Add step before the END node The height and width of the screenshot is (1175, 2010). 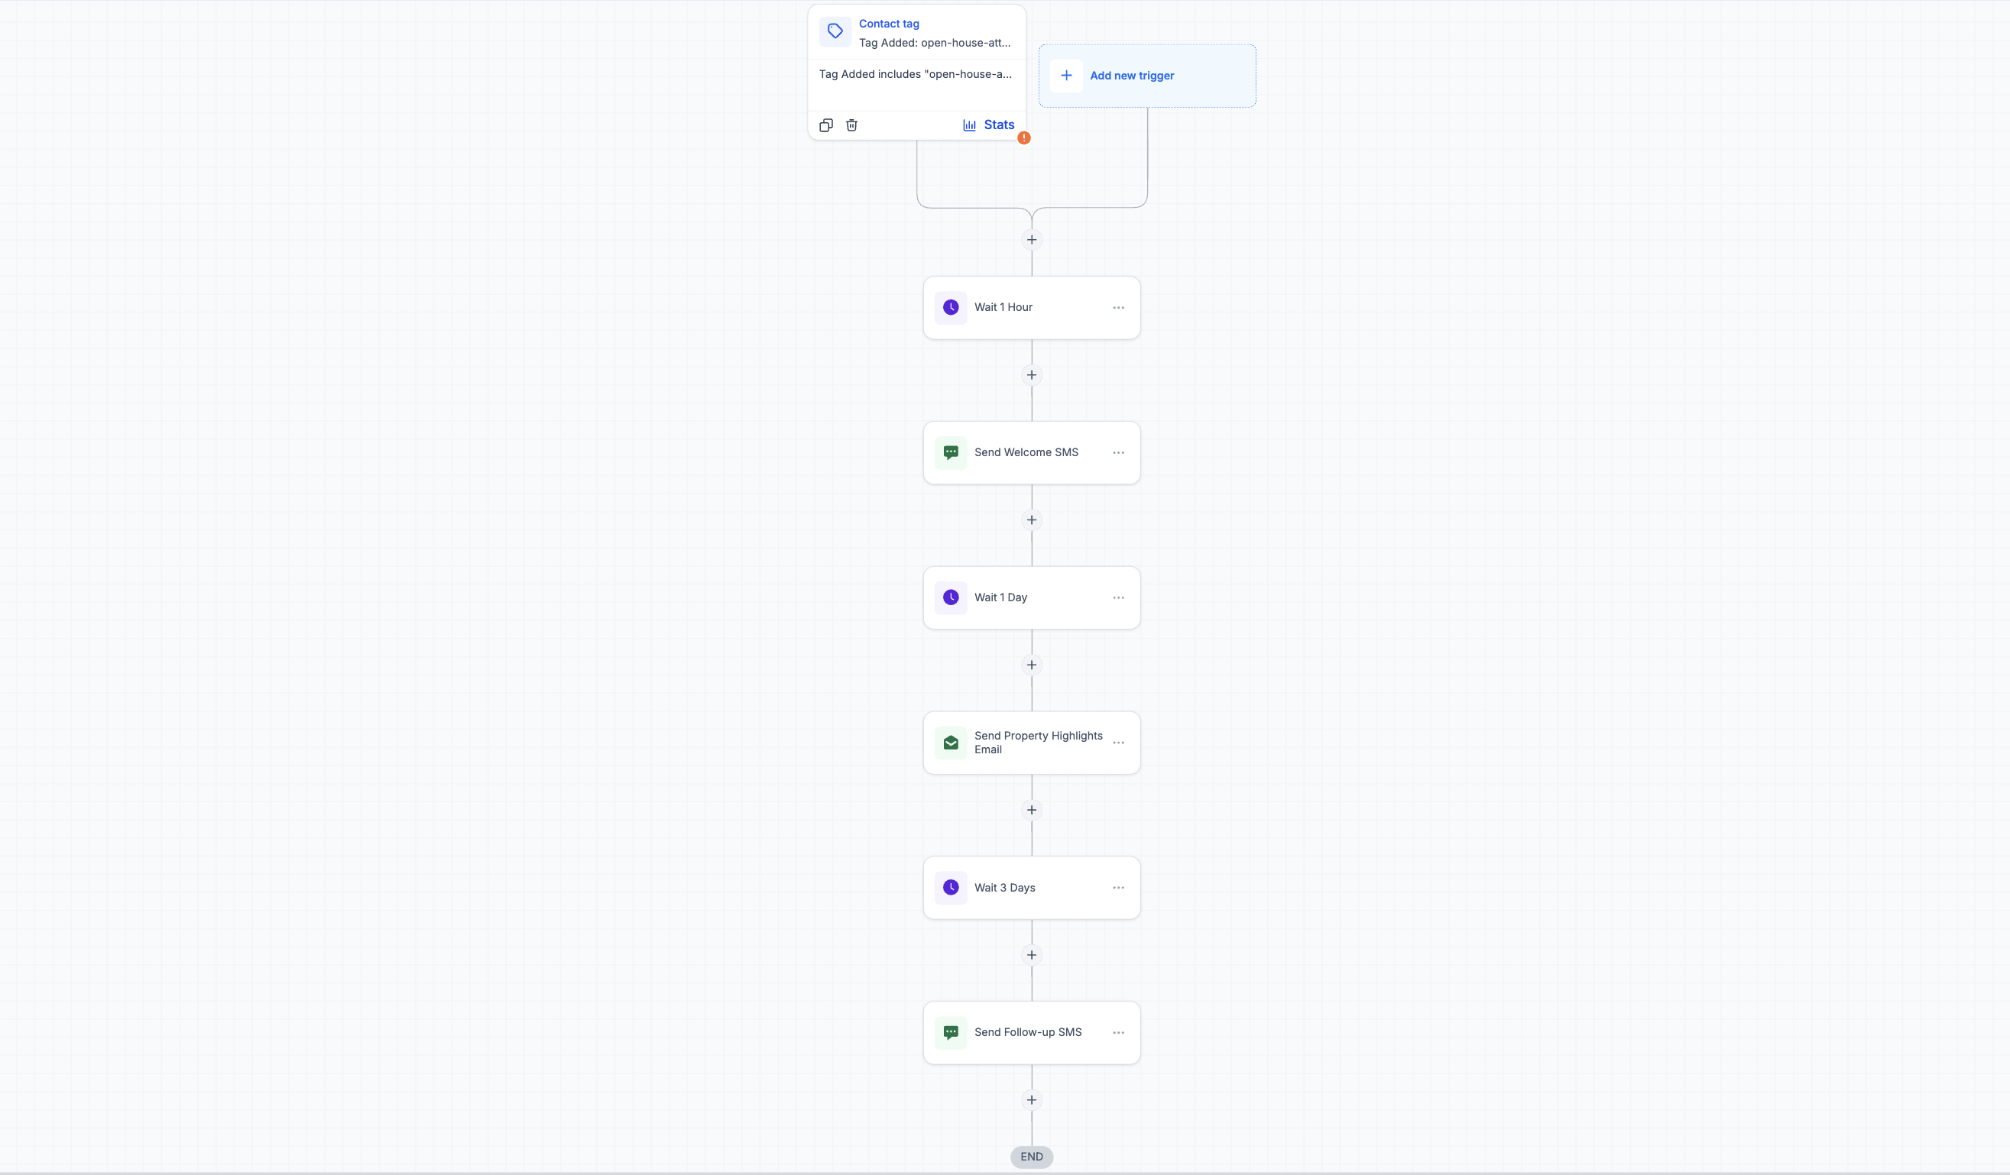[1031, 1101]
